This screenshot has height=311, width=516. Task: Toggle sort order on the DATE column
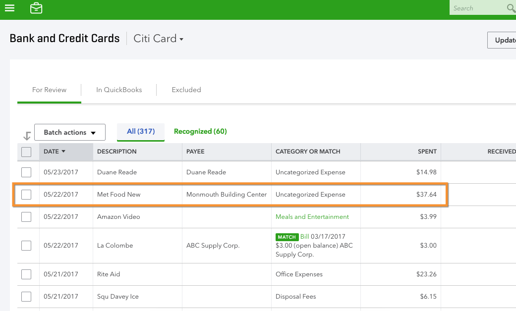point(55,152)
